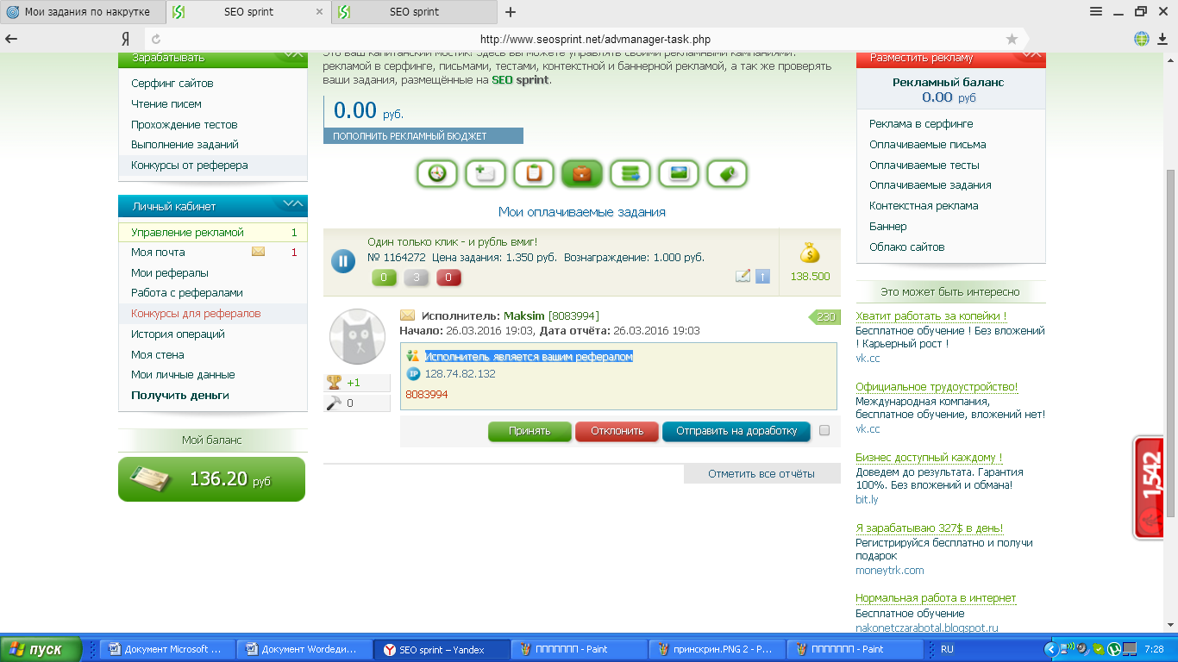
Task: Click the green Мой баланс 136.20 box
Action: pos(211,479)
